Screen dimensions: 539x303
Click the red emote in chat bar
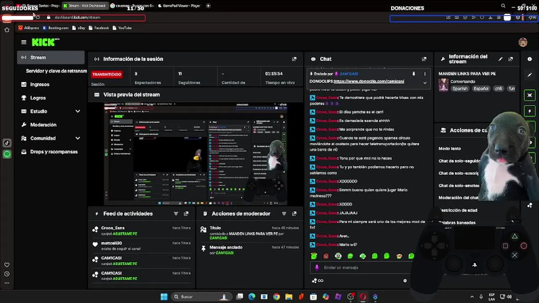tap(326, 256)
